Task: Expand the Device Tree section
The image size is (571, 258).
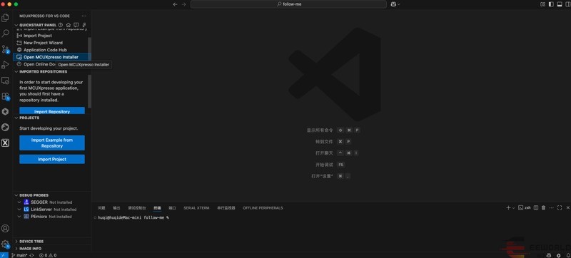Action: [16, 242]
